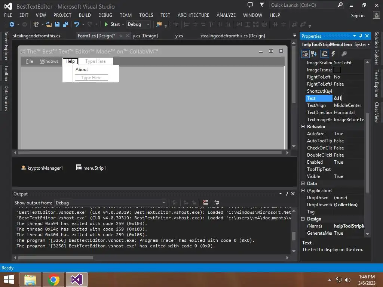Open the ARCHITECTURE menu
The width and height of the screenshot is (383, 287).
[x=193, y=15]
